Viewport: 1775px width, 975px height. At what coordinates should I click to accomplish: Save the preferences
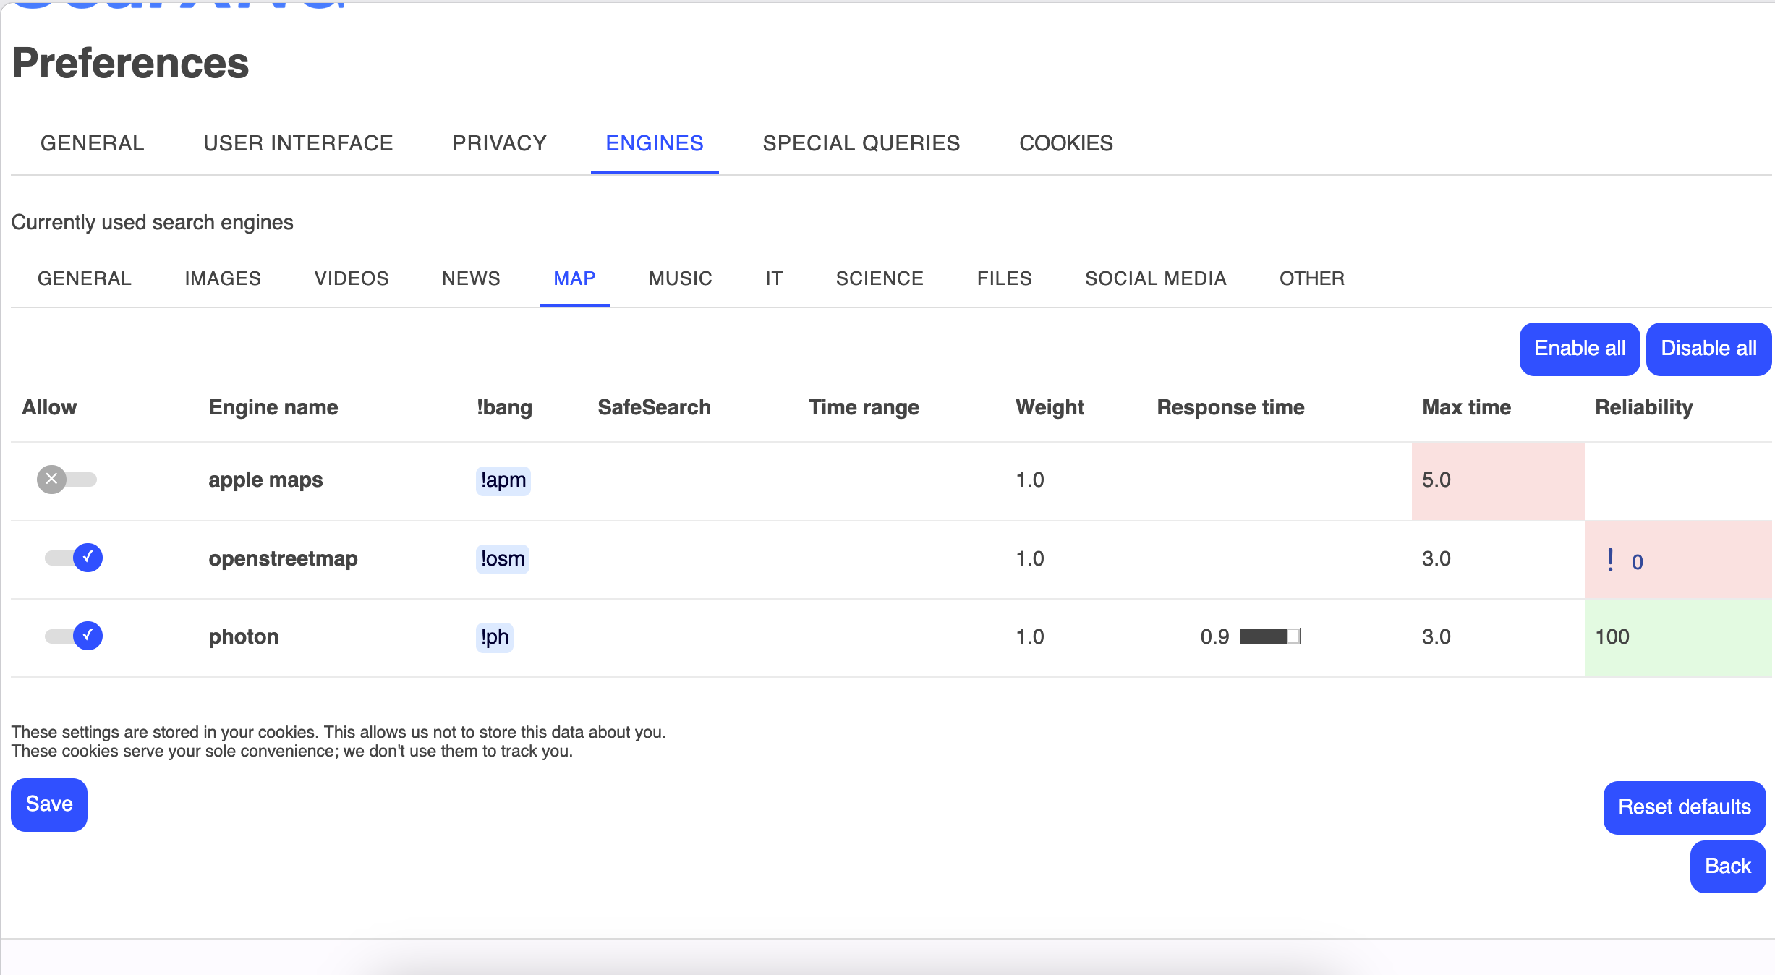click(49, 804)
